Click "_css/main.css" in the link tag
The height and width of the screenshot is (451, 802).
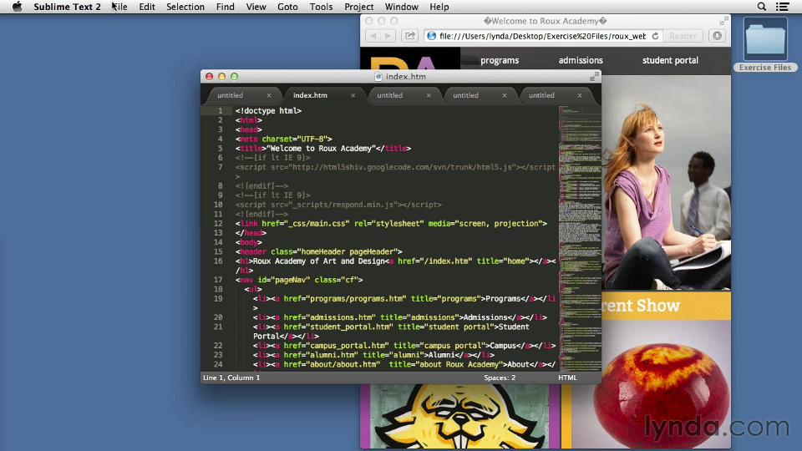point(318,224)
